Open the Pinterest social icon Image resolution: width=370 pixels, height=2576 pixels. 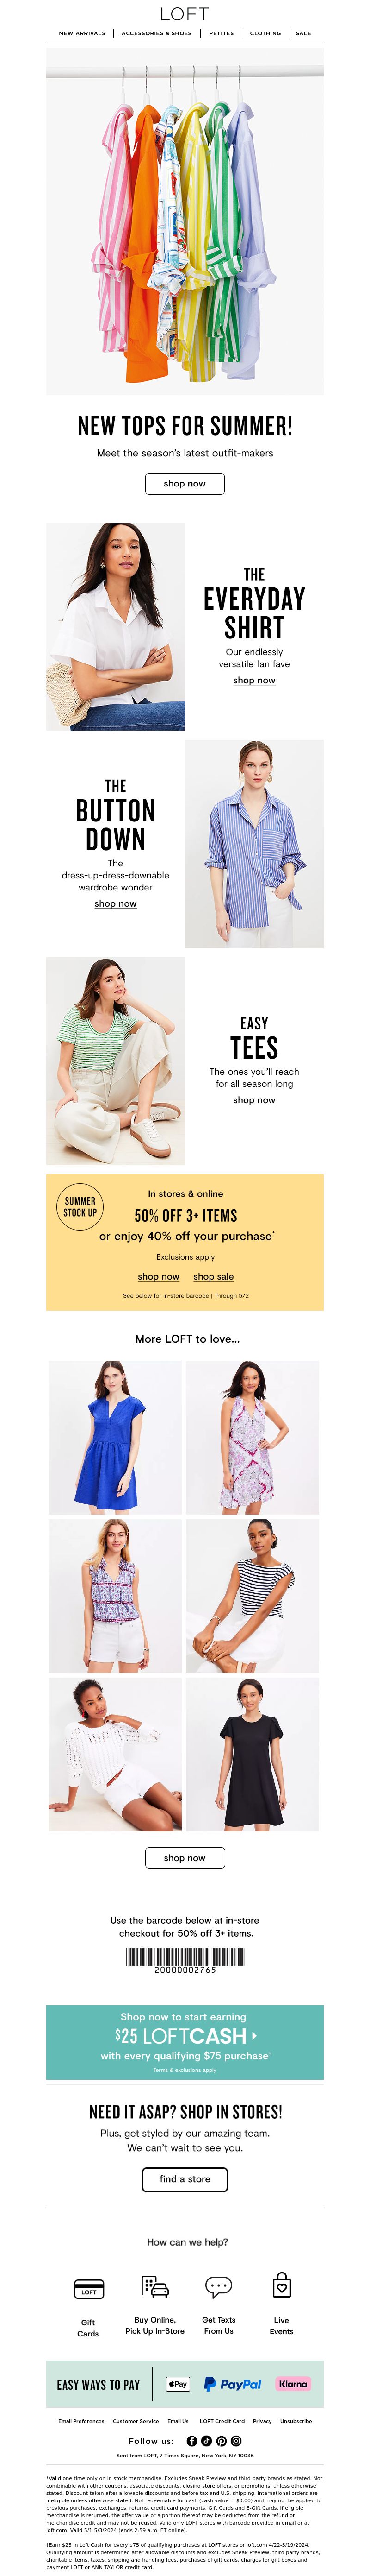[222, 2441]
